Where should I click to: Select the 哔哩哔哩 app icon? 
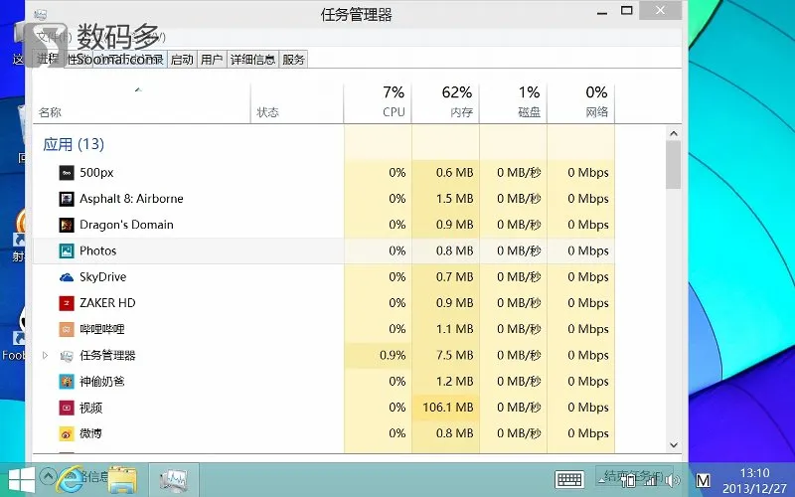click(x=67, y=329)
